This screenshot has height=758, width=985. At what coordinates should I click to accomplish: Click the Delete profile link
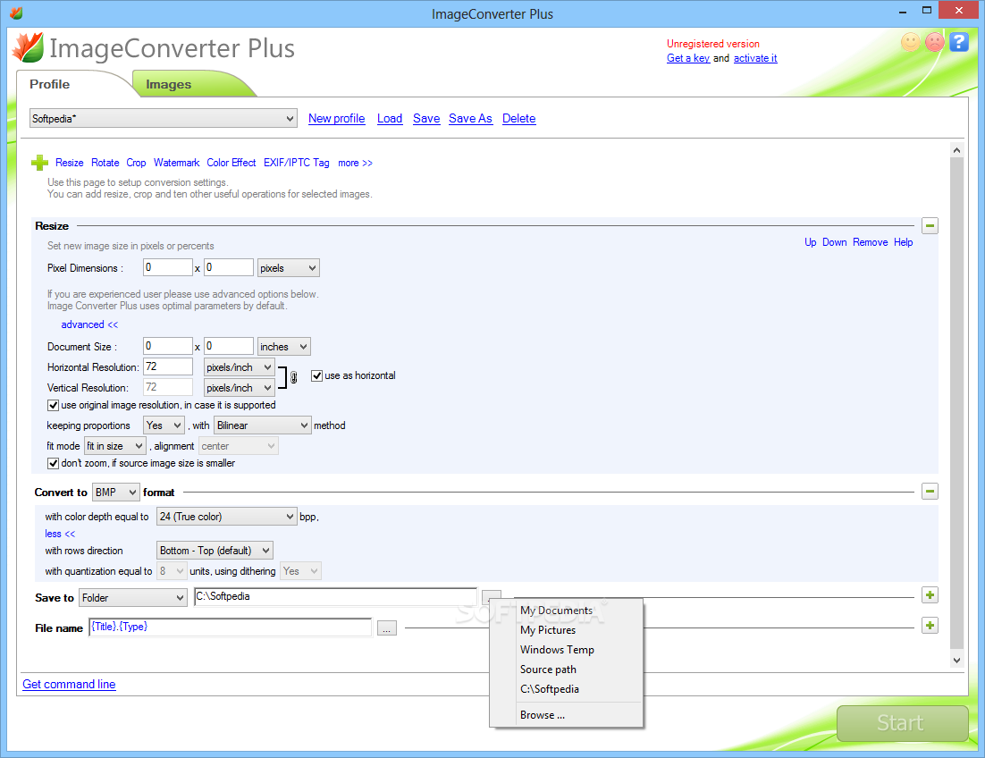[x=519, y=118]
